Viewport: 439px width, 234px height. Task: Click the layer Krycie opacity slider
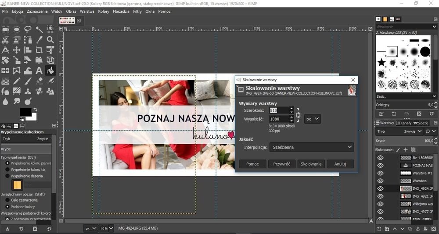point(404,141)
